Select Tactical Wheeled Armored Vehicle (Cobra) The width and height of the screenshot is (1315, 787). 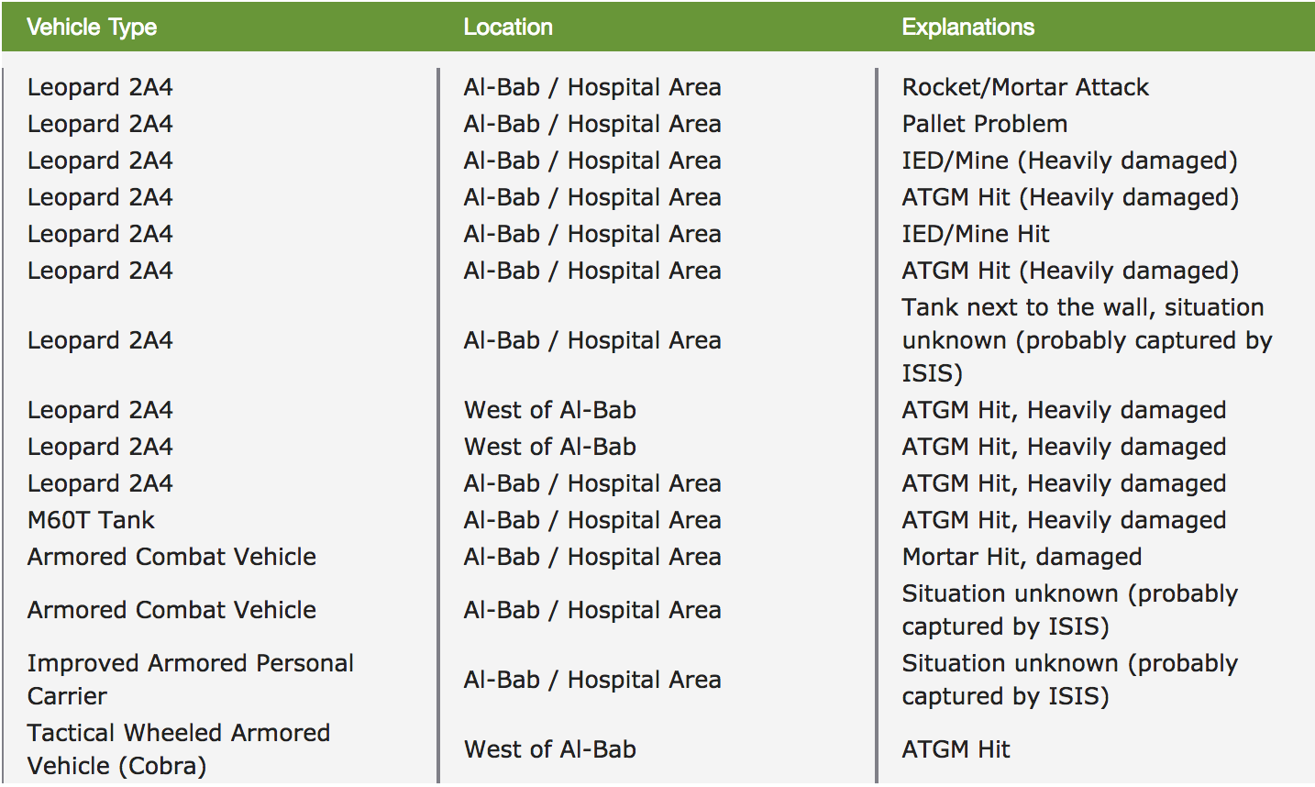pyautogui.click(x=178, y=749)
